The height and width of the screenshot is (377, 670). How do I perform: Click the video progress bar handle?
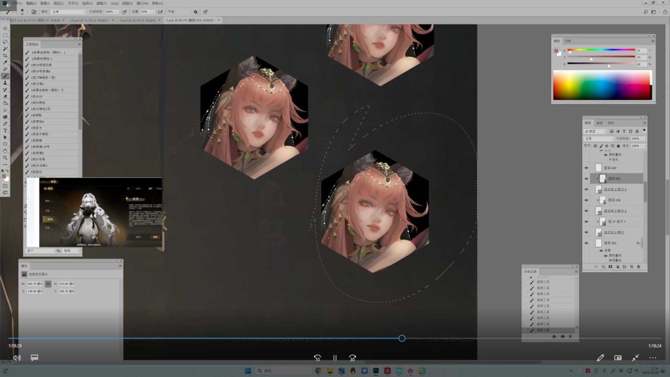point(402,338)
